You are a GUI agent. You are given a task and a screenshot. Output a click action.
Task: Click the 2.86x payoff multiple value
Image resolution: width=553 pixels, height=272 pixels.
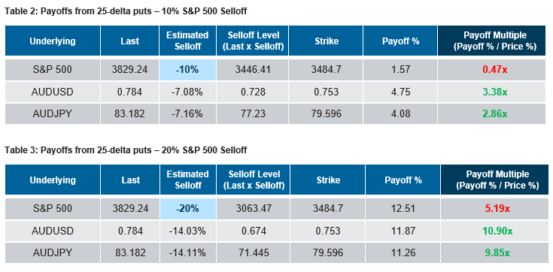(x=491, y=113)
